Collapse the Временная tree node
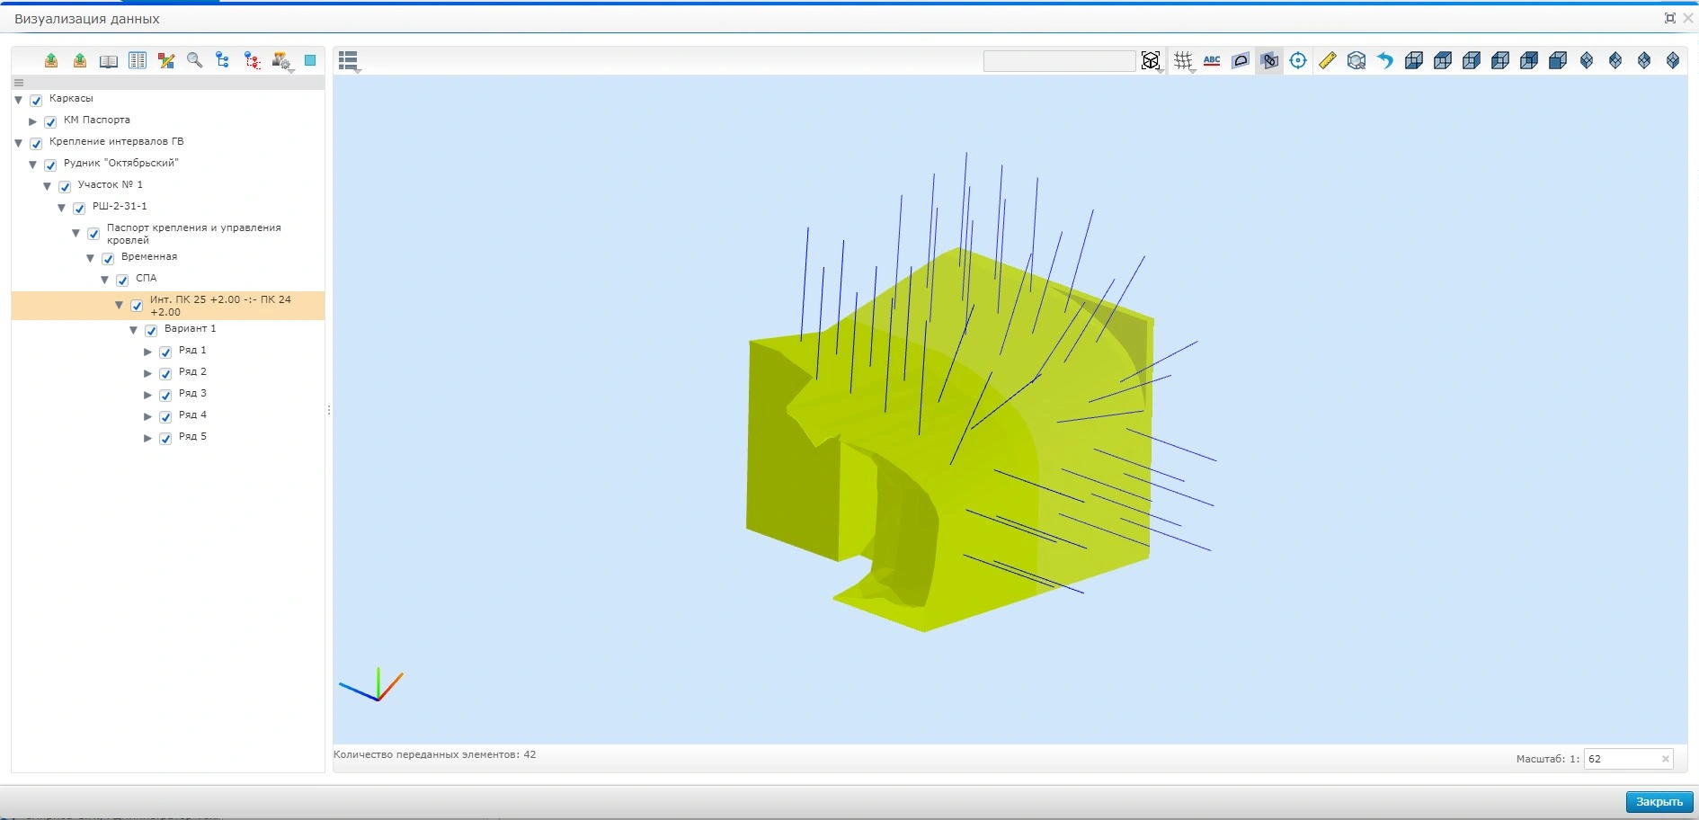The width and height of the screenshot is (1699, 820). point(90,258)
